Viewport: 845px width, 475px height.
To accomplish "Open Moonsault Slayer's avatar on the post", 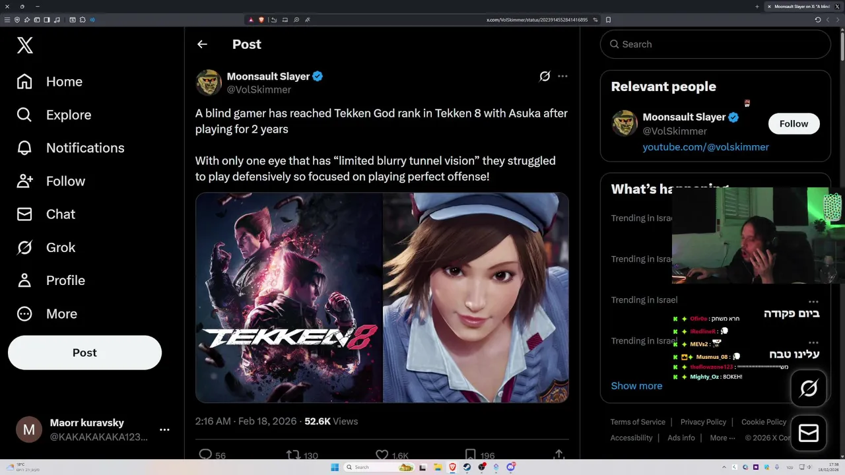I will [x=209, y=82].
